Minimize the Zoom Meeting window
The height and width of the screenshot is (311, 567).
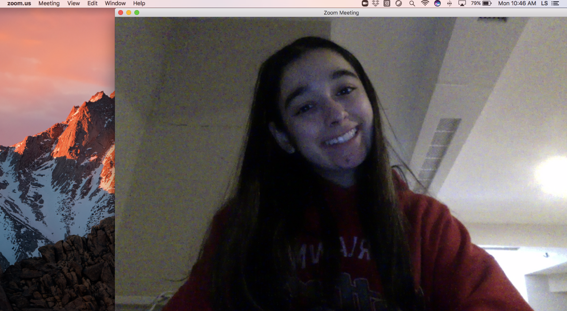click(x=128, y=12)
